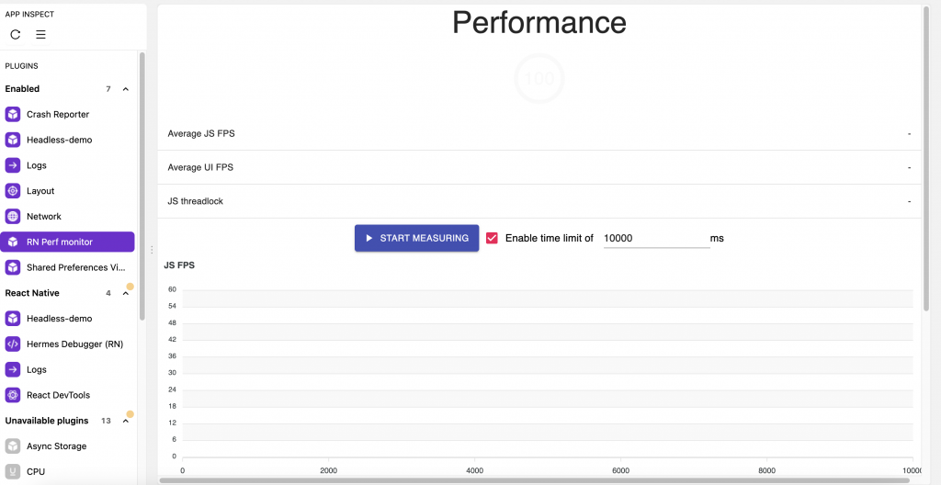This screenshot has height=485, width=941.
Task: Select the RN Perf monitor plugin
Action: point(67,242)
